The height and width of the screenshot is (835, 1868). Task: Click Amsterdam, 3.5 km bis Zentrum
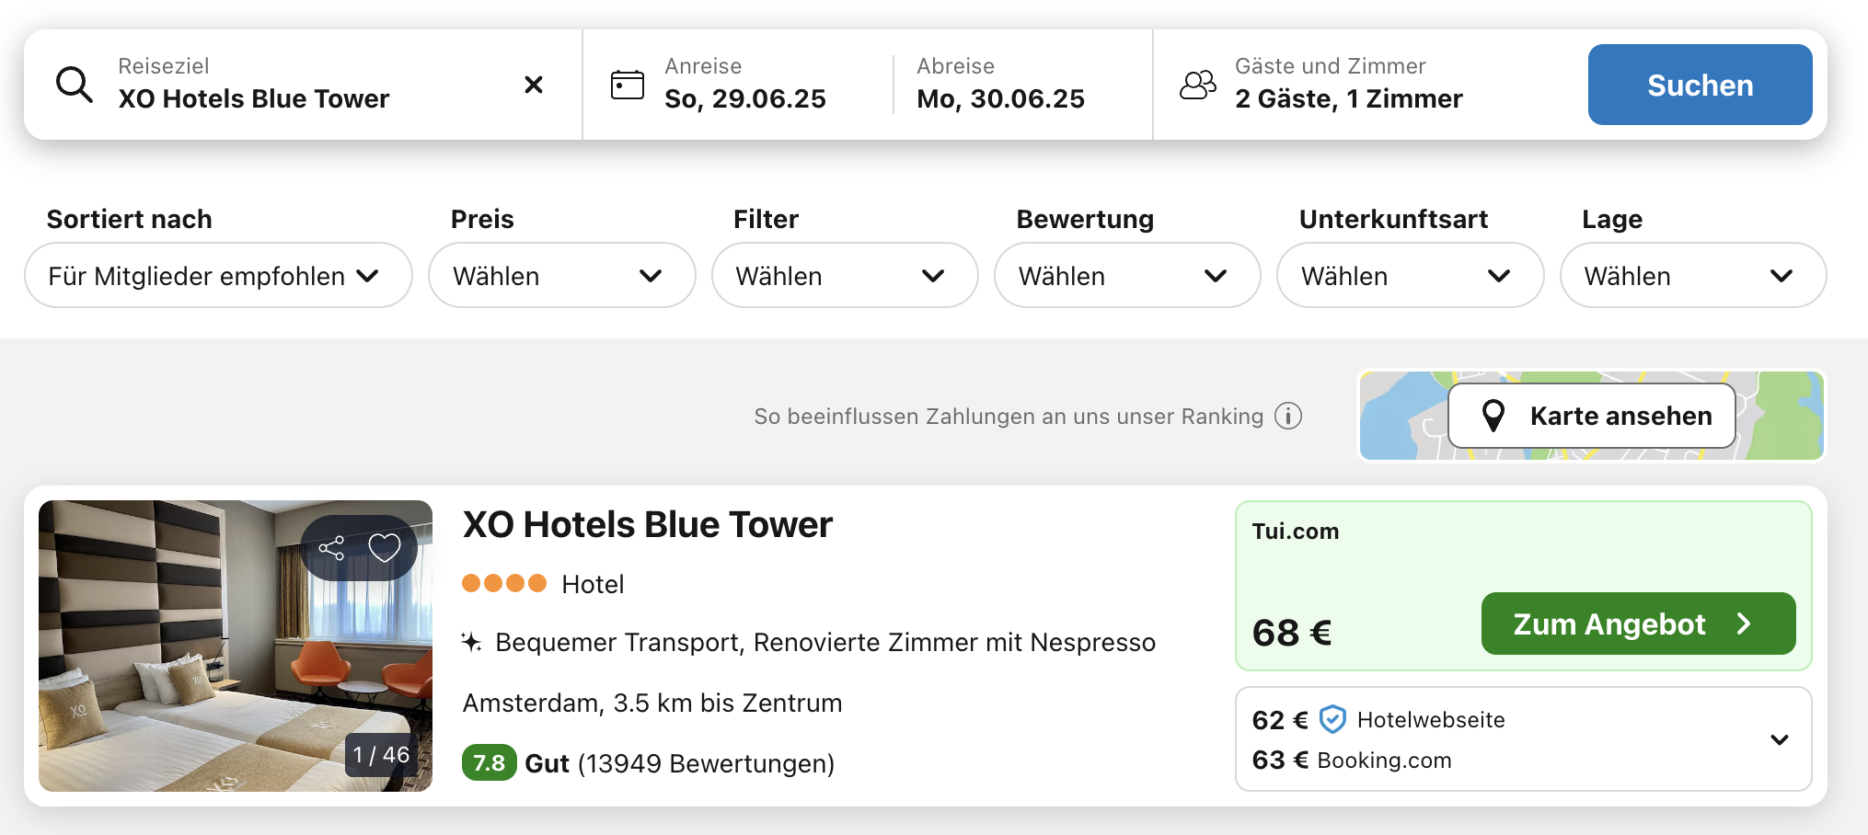pos(652,703)
